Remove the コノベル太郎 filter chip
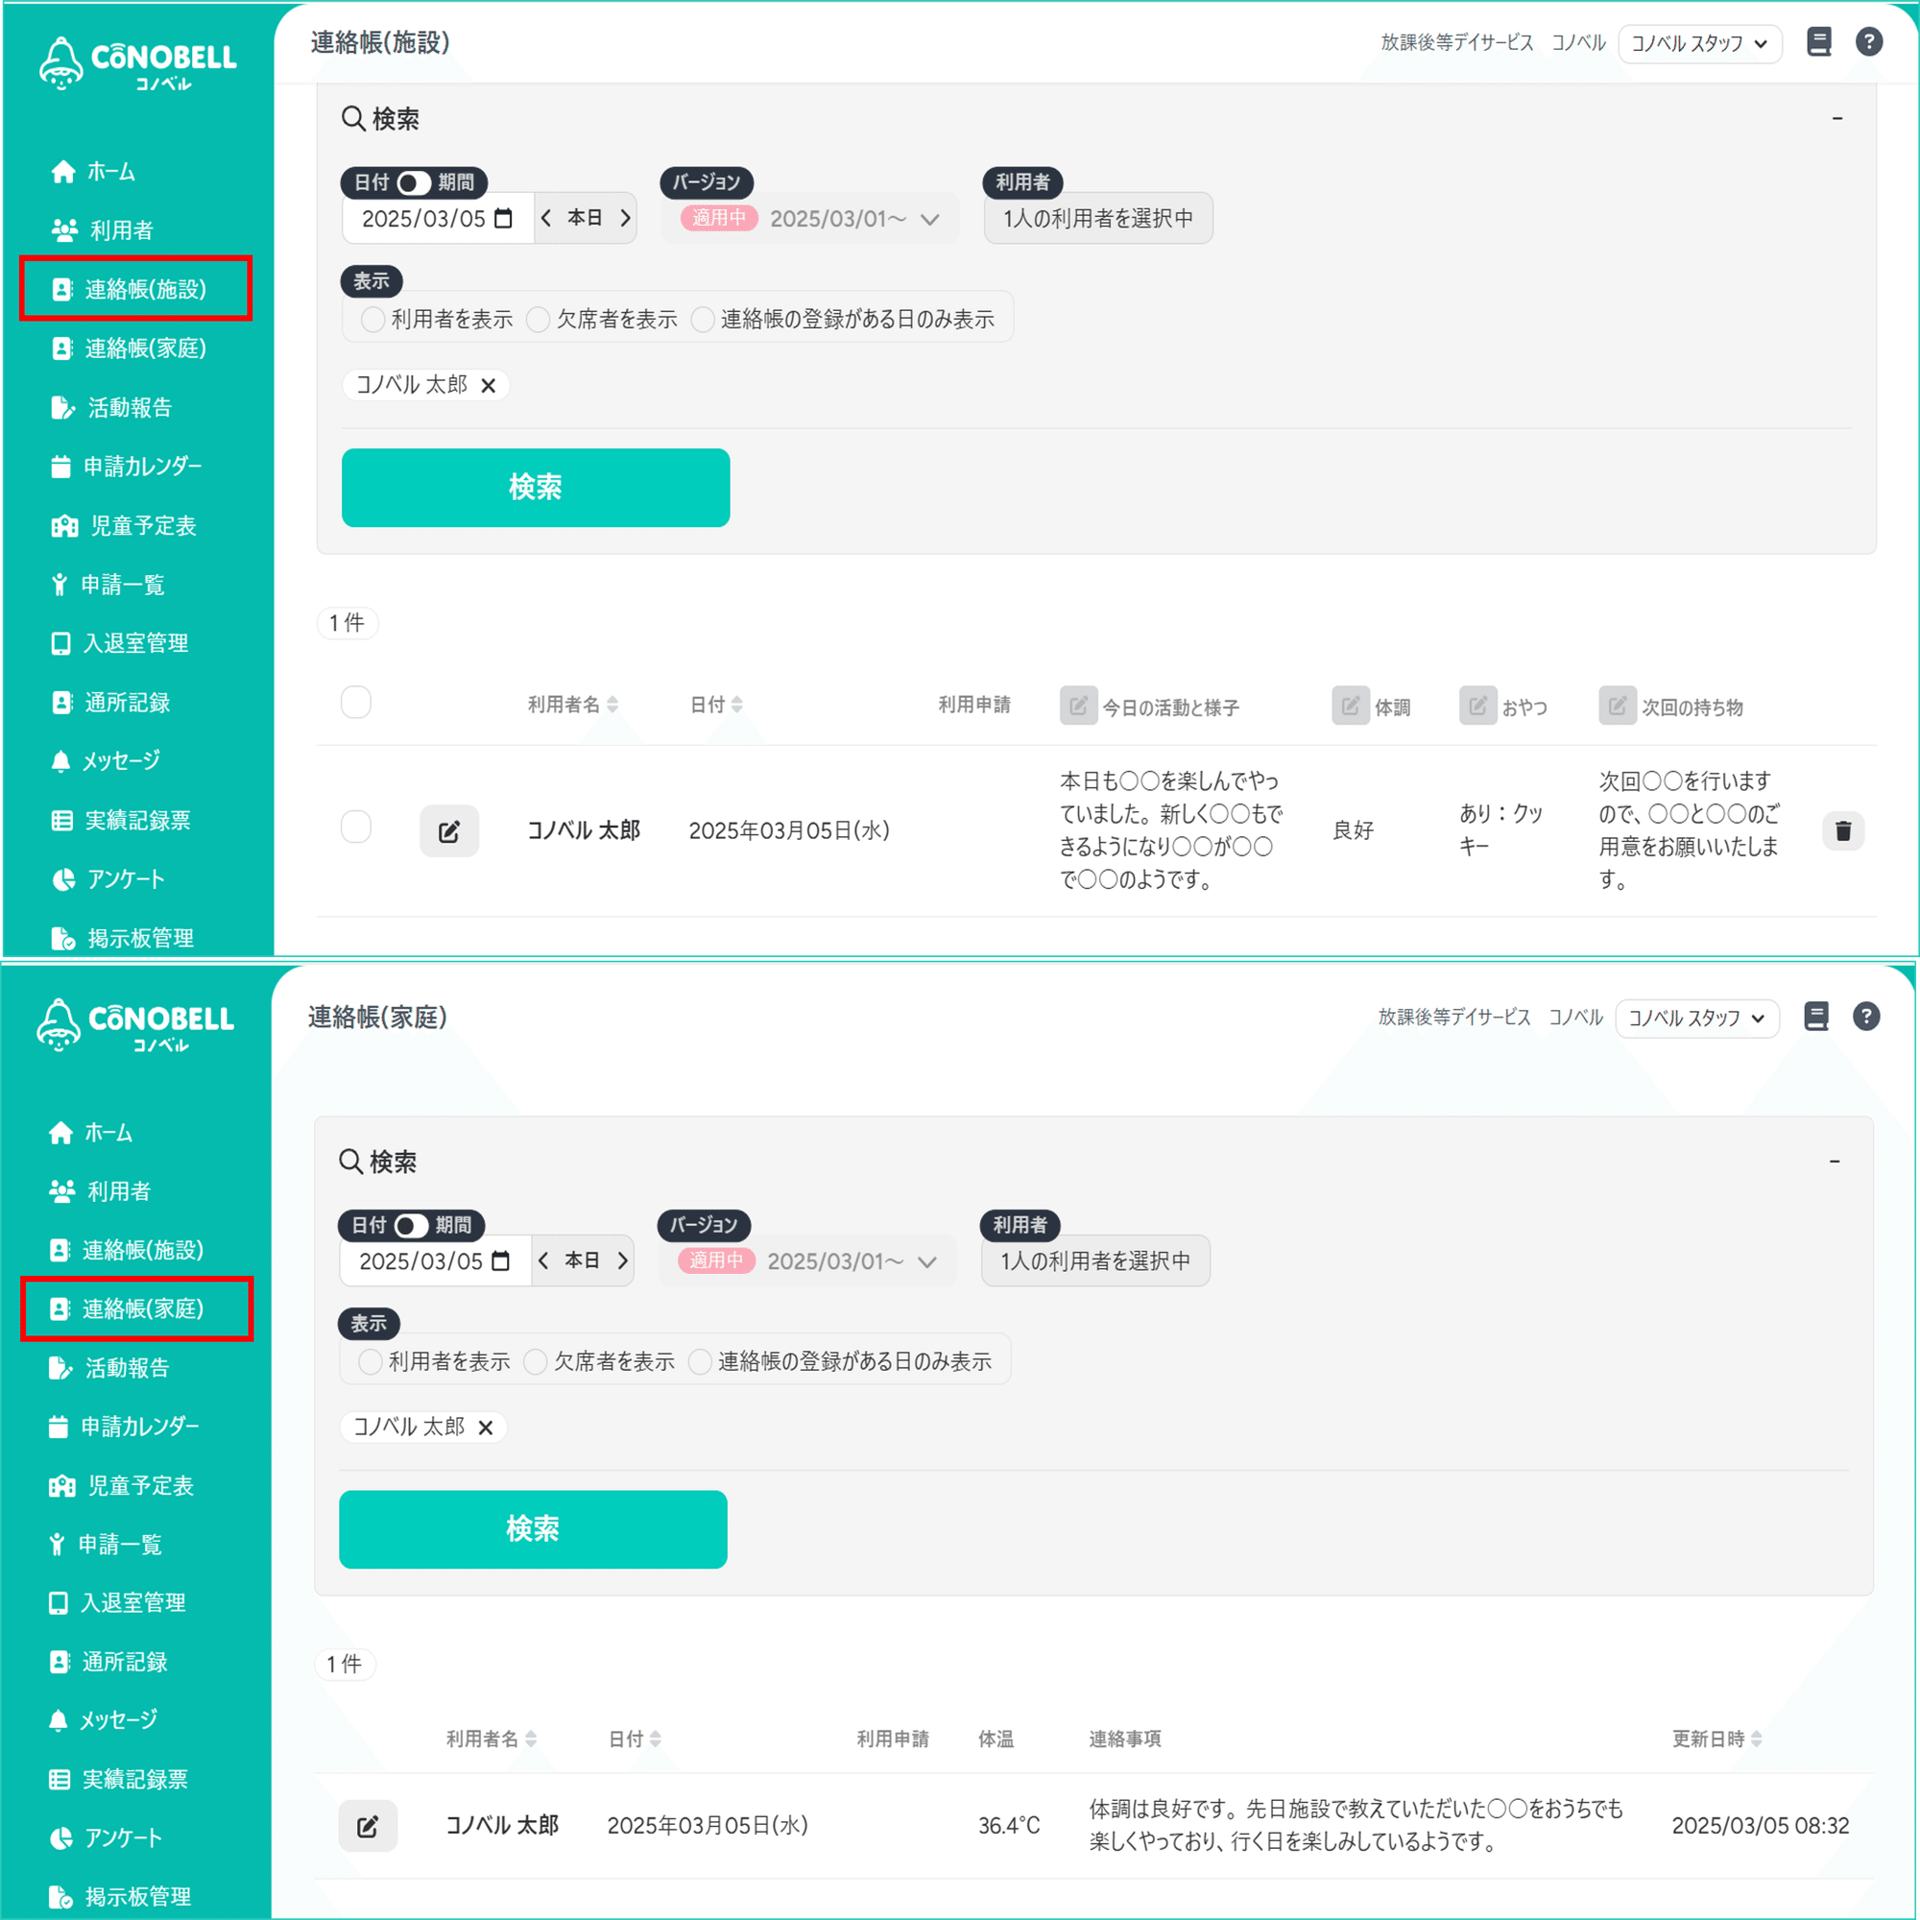 [488, 385]
